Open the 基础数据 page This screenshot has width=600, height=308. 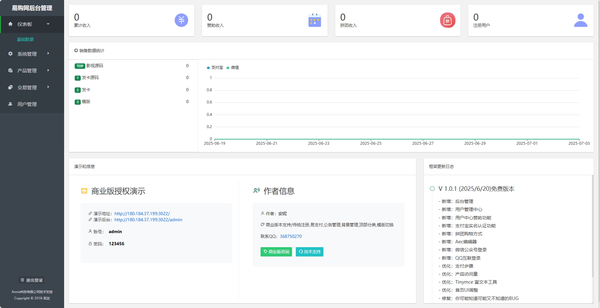25,39
